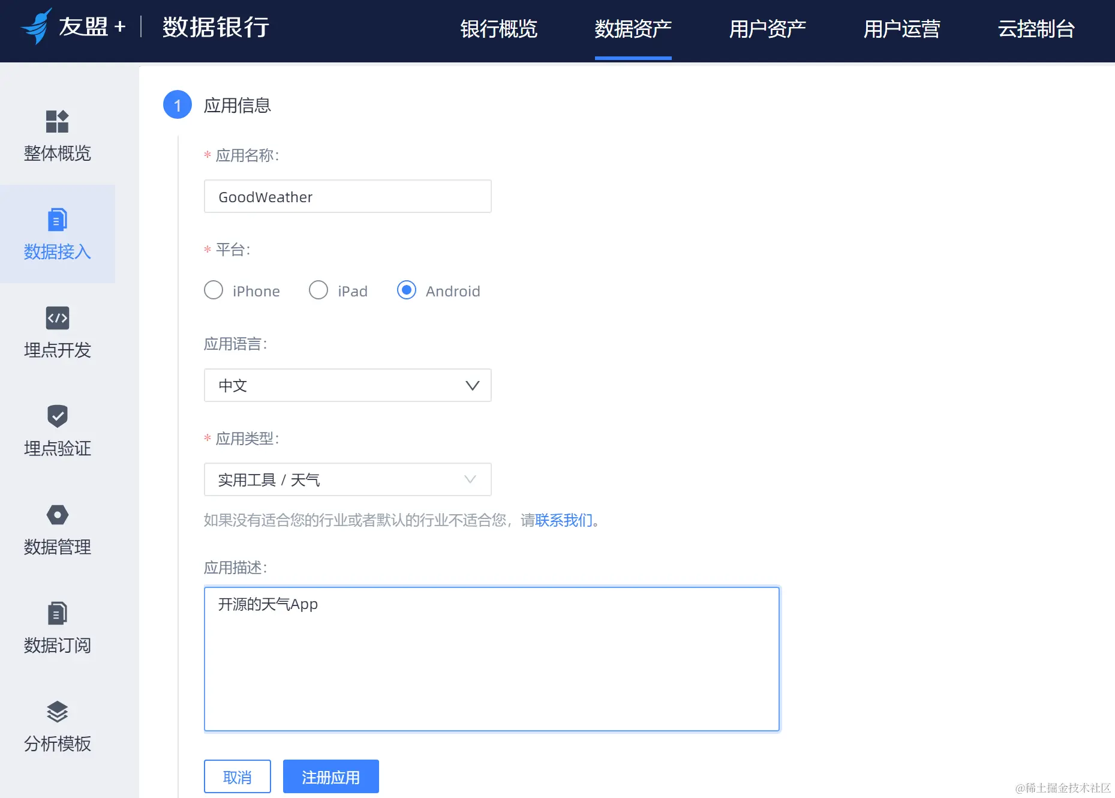Select the iPad platform radio button
The image size is (1115, 798).
coord(318,290)
